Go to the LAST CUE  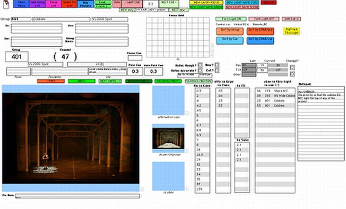(132, 4)
